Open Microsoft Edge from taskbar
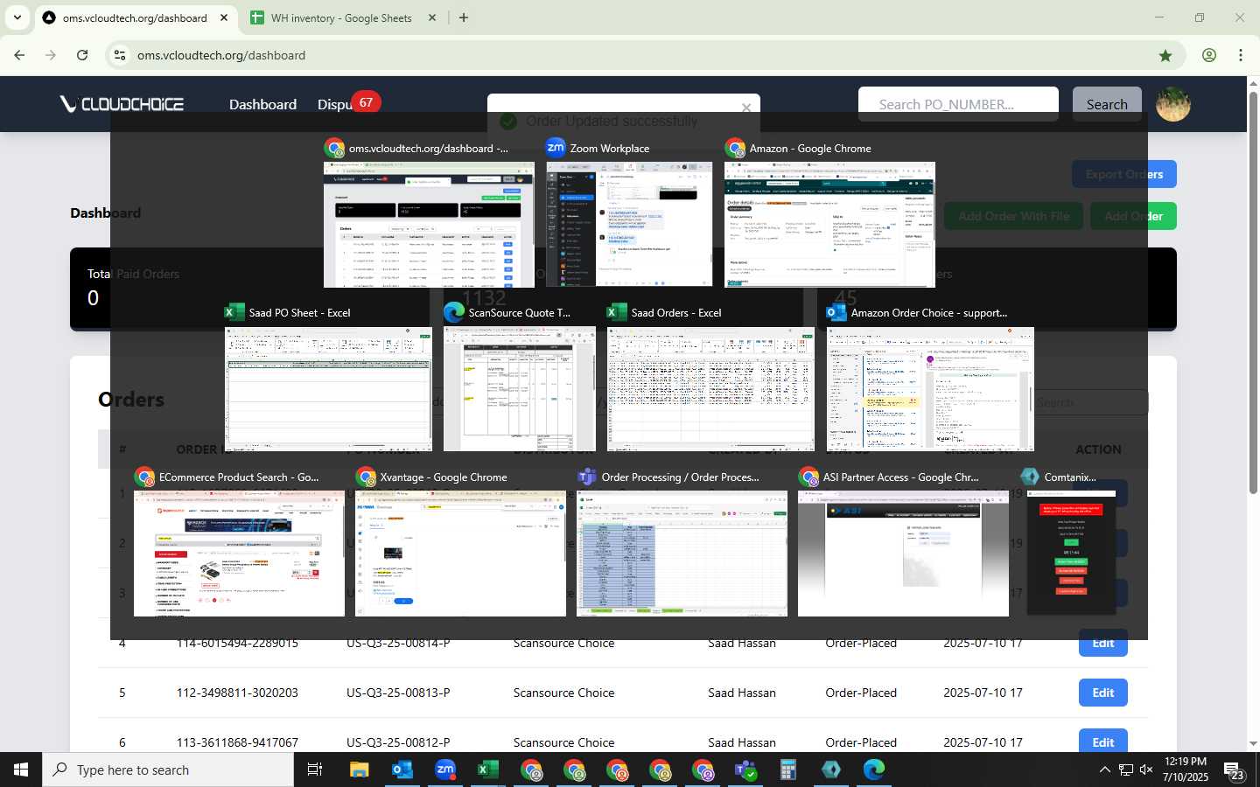This screenshot has width=1260, height=787. 874,770
